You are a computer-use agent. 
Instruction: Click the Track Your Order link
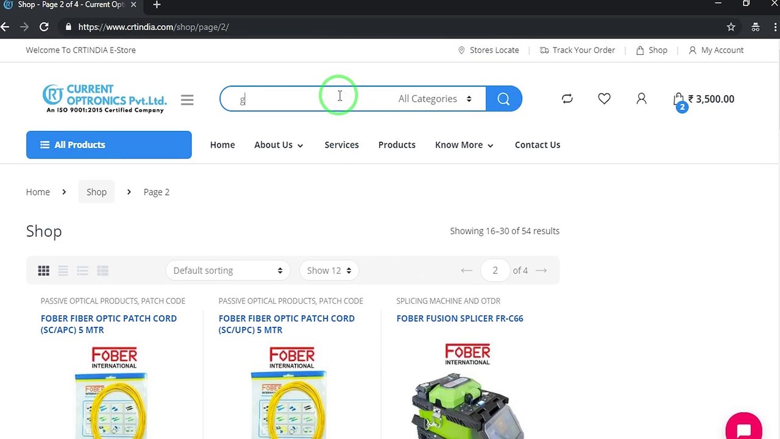click(x=578, y=50)
